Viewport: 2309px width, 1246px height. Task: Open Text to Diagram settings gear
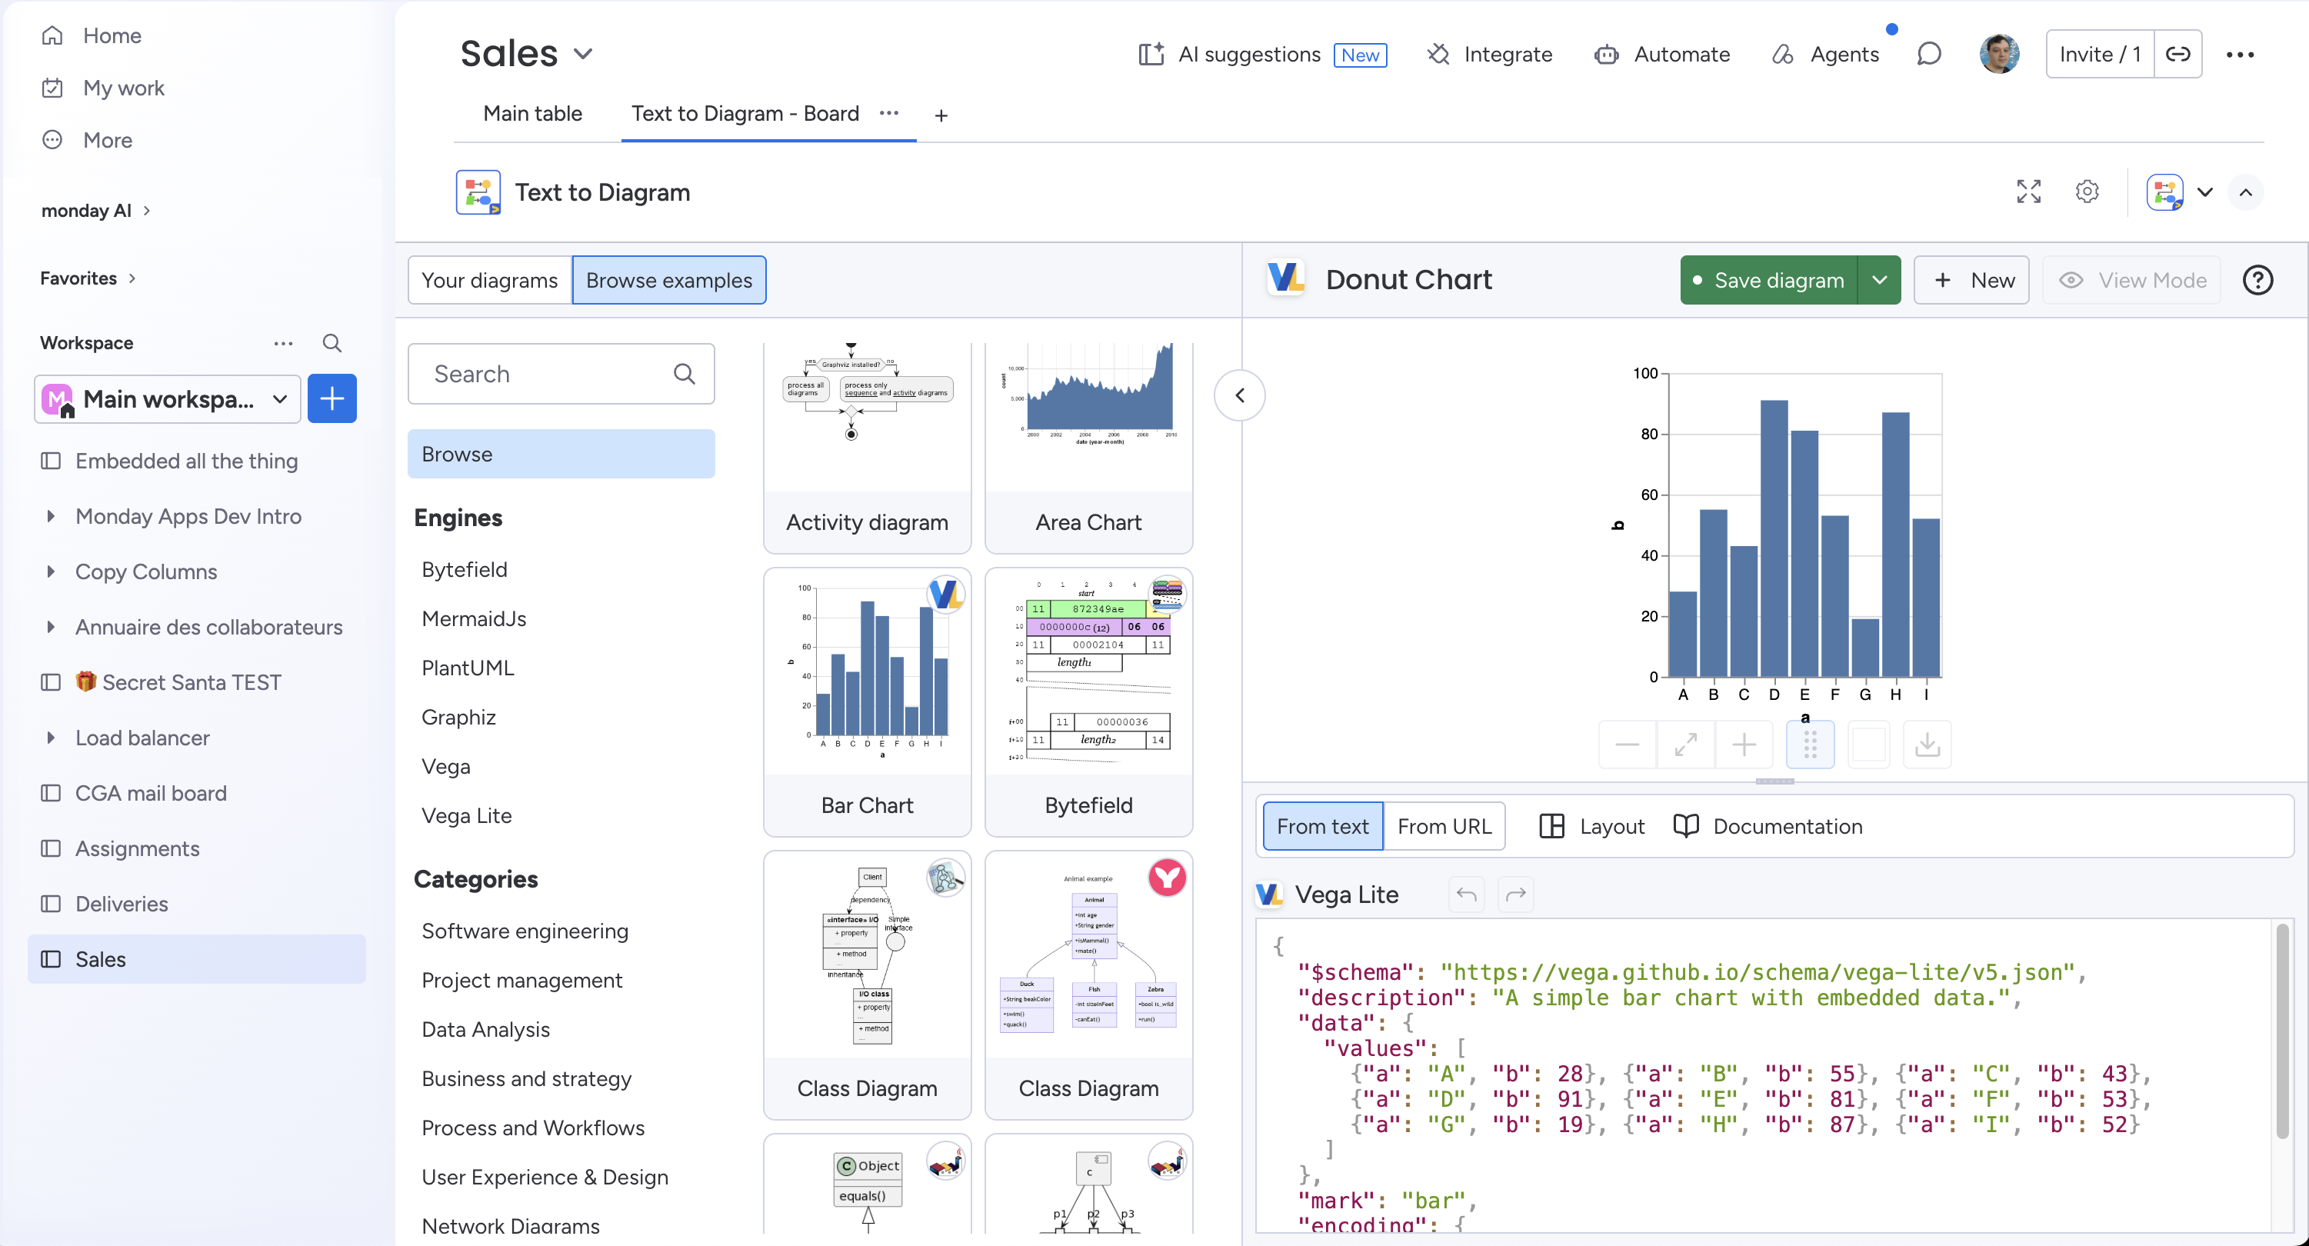click(2087, 192)
